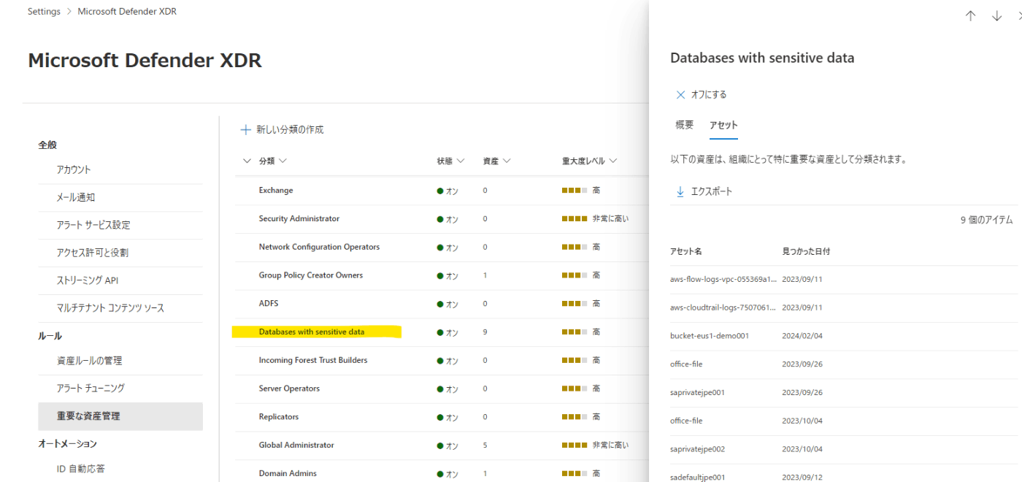This screenshot has height=482, width=1022.
Task: Click asset count 5 for Global Administrator
Action: point(485,445)
